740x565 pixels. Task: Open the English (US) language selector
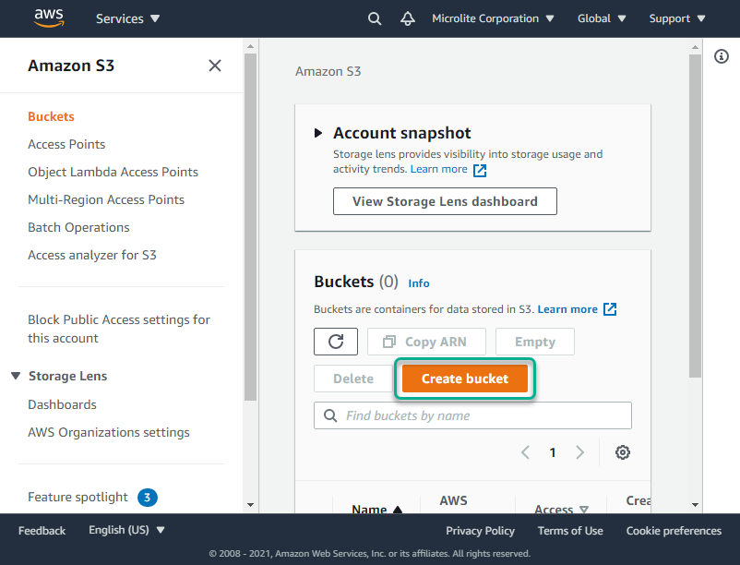[x=126, y=530]
